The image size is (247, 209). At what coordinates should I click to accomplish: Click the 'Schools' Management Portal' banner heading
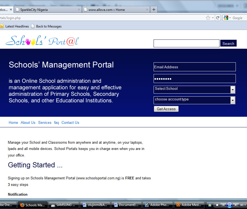[x=61, y=65]
